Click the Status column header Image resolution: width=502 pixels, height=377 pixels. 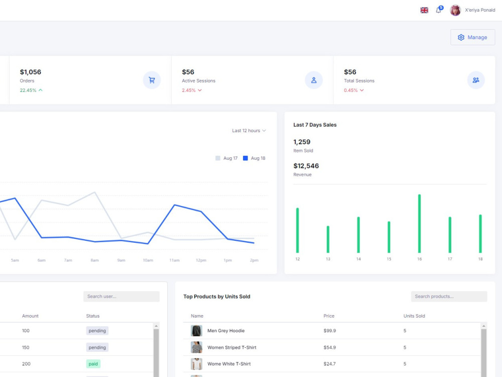coord(93,316)
